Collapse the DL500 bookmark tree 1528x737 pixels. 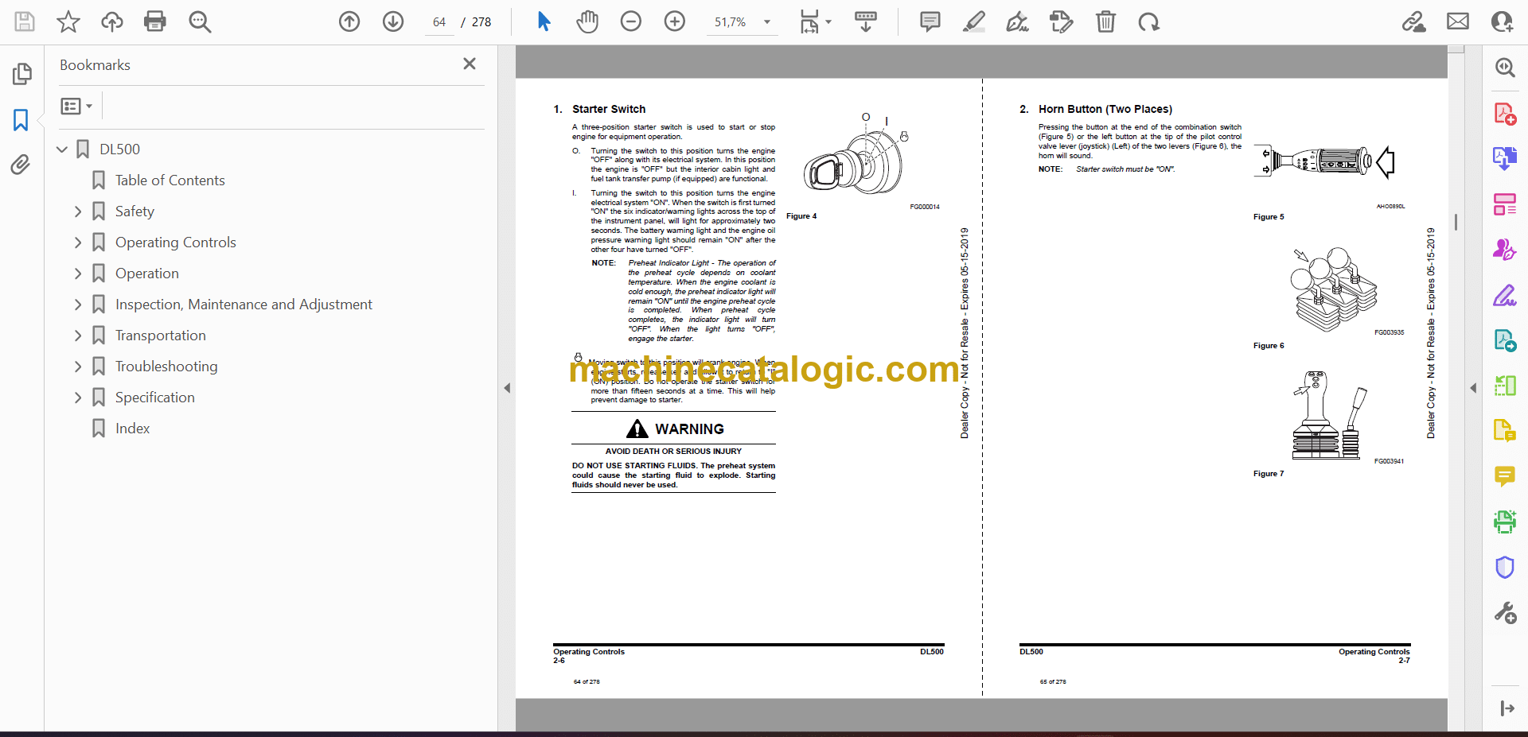pos(62,149)
